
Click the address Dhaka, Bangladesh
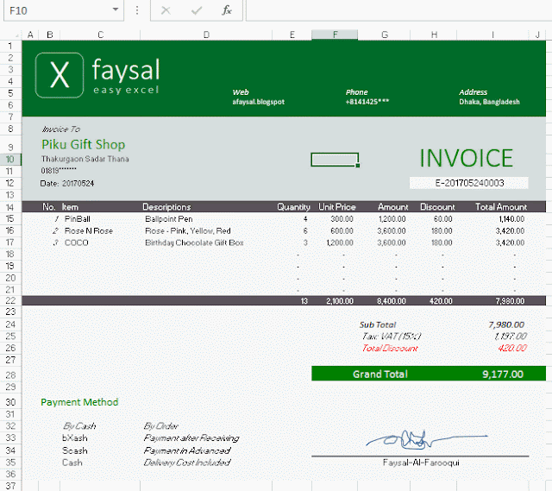point(489,102)
